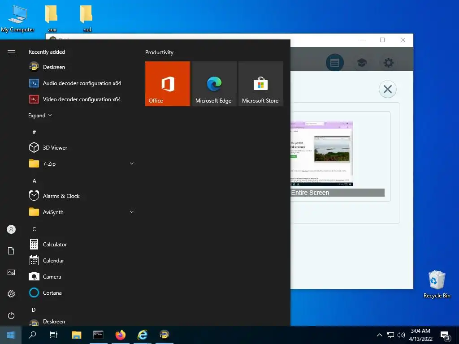This screenshot has height=344, width=459.
Task: Open Deskreen under Recently added
Action: [x=82, y=67]
